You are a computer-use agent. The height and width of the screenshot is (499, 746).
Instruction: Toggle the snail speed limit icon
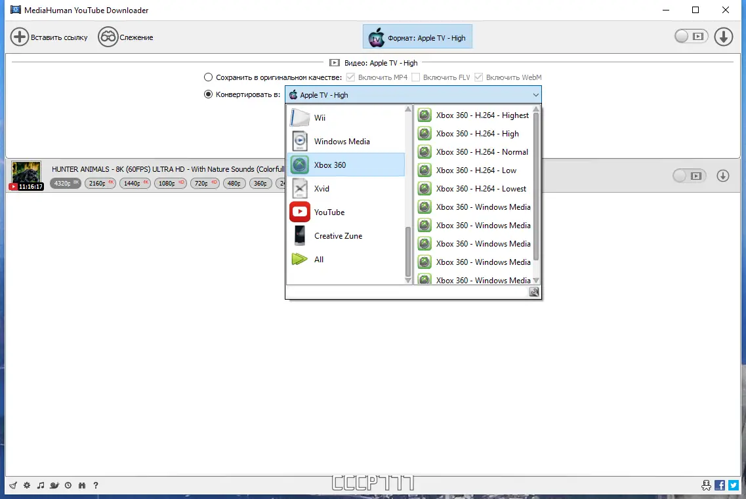(x=54, y=485)
